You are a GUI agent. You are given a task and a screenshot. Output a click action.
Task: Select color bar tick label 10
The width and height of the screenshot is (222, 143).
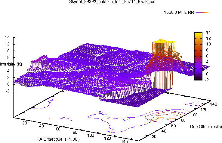tap(208, 44)
